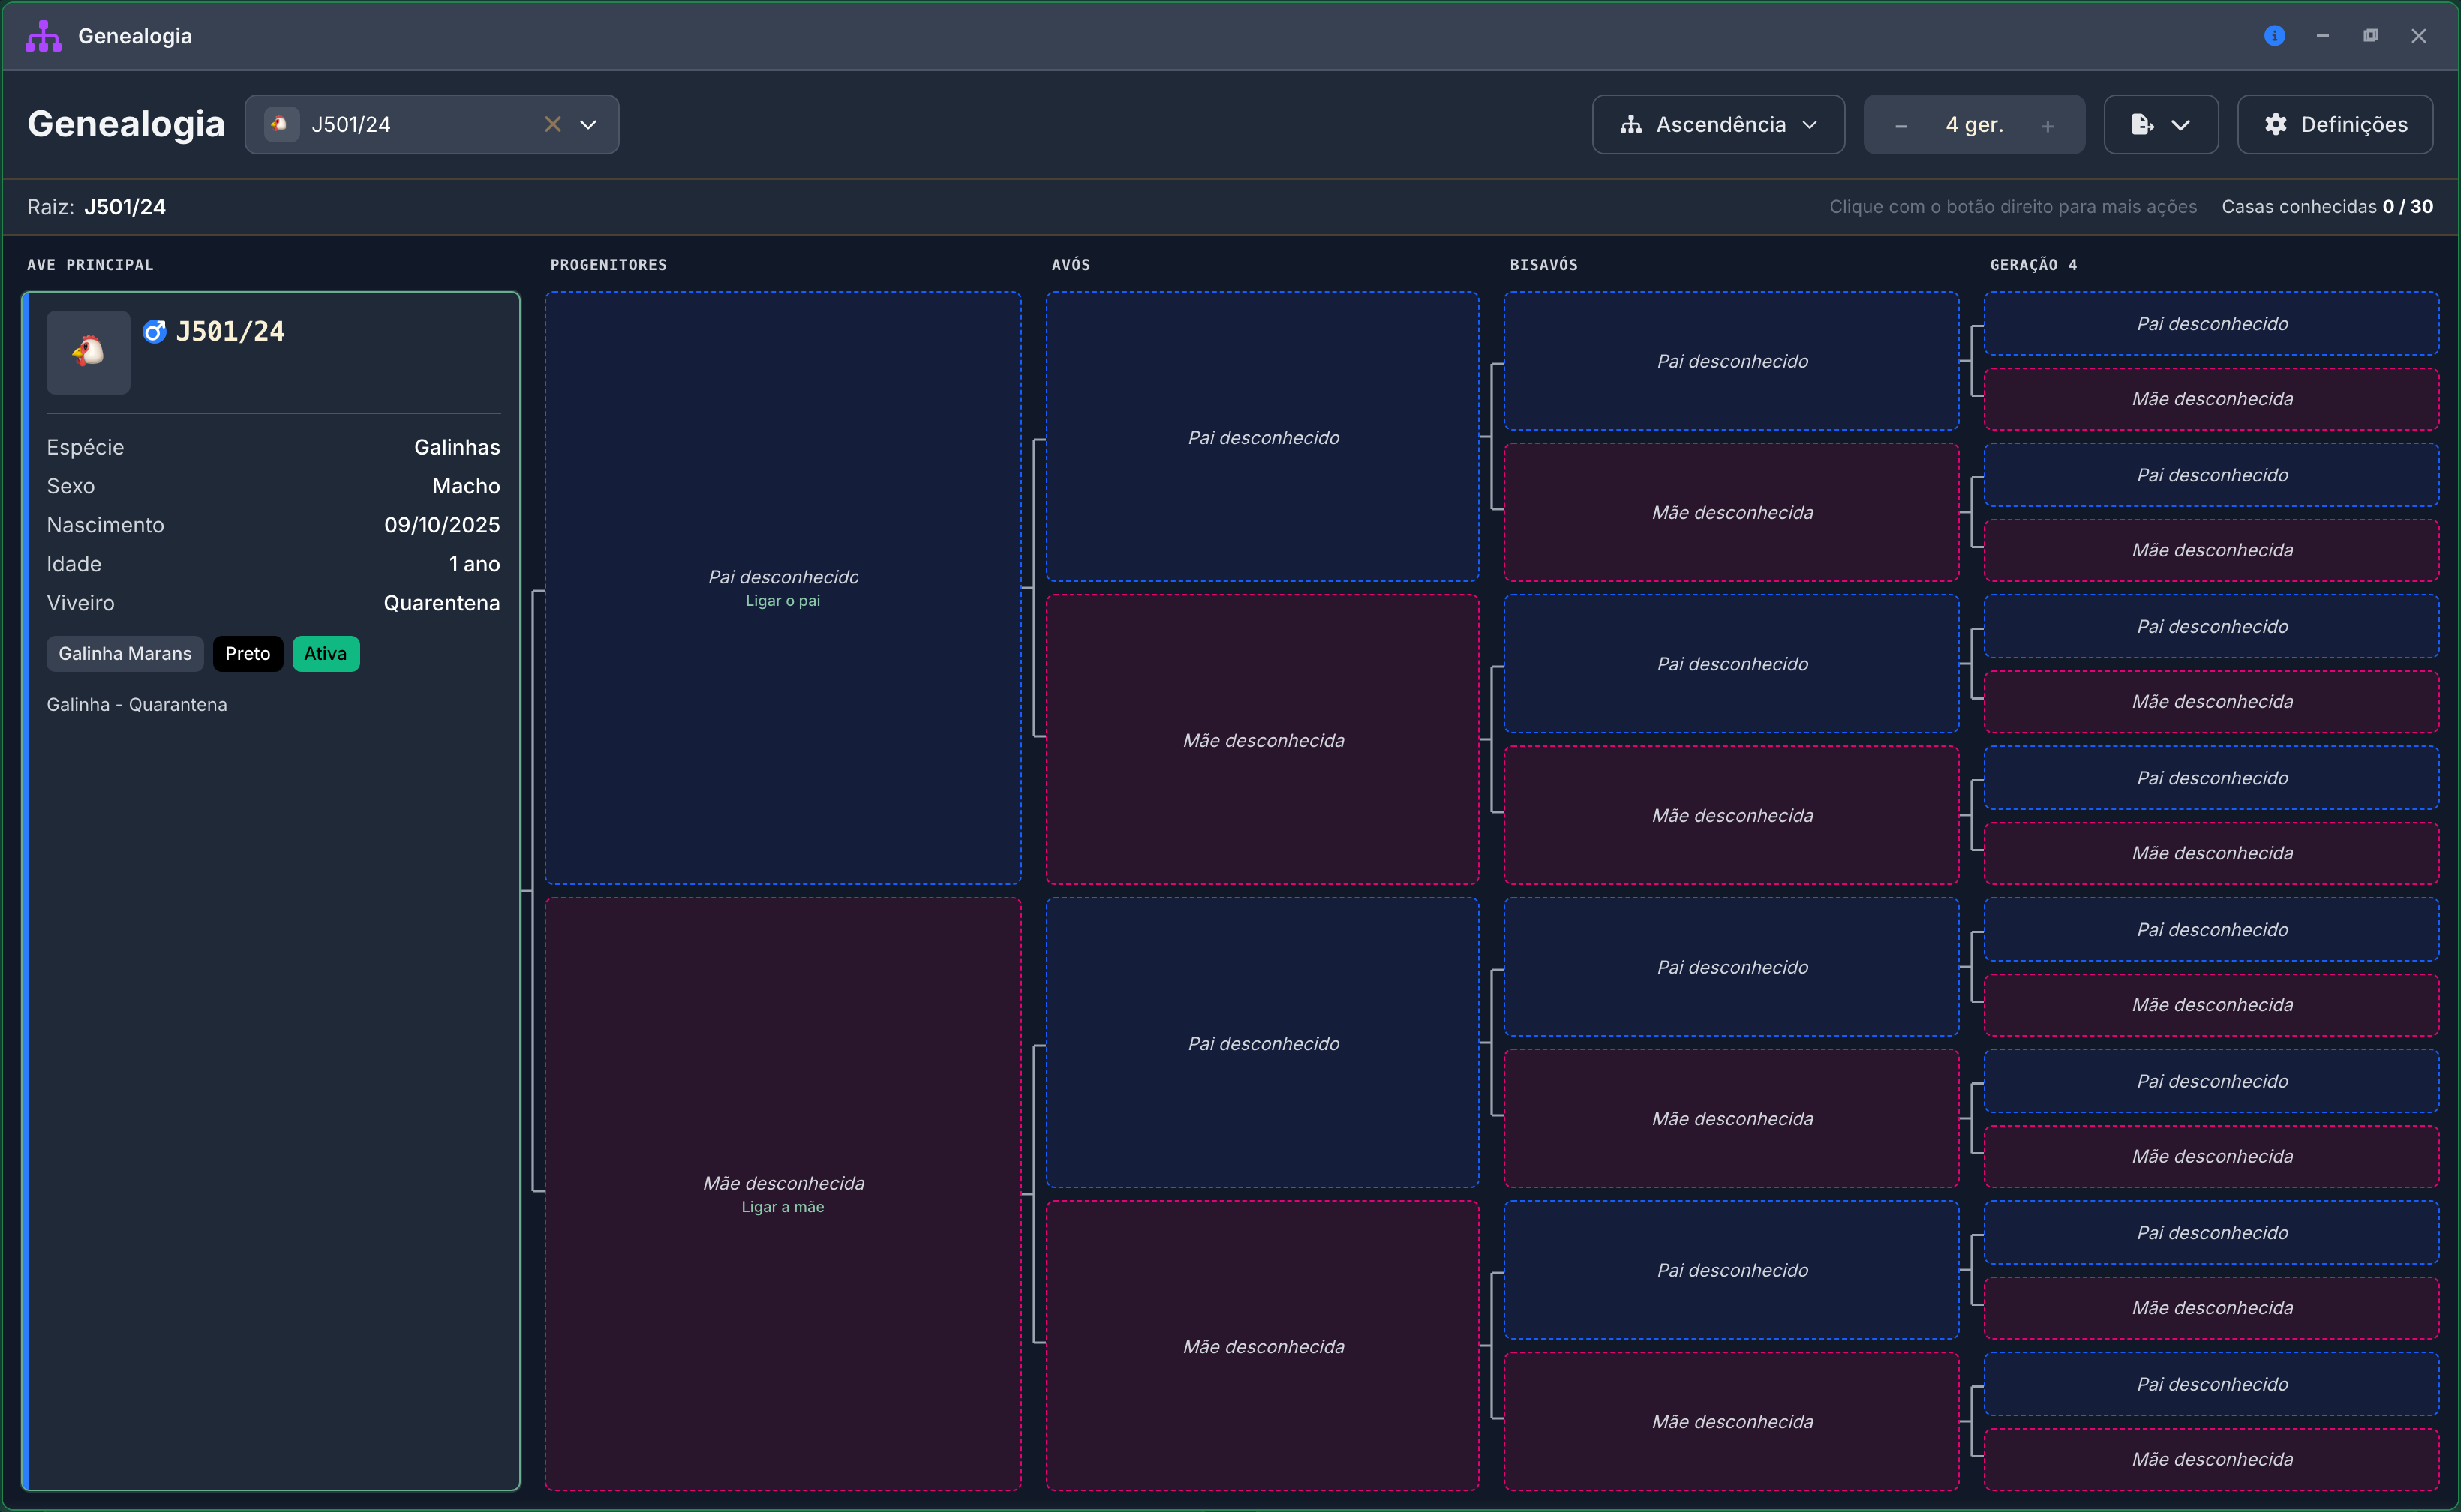The image size is (2461, 1512).
Task: Click the 1 ano age value
Action: pos(474,564)
